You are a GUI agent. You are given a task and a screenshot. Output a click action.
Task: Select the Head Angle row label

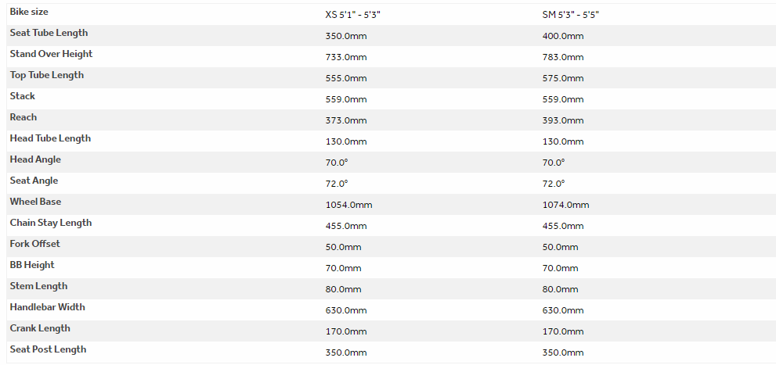(35, 159)
